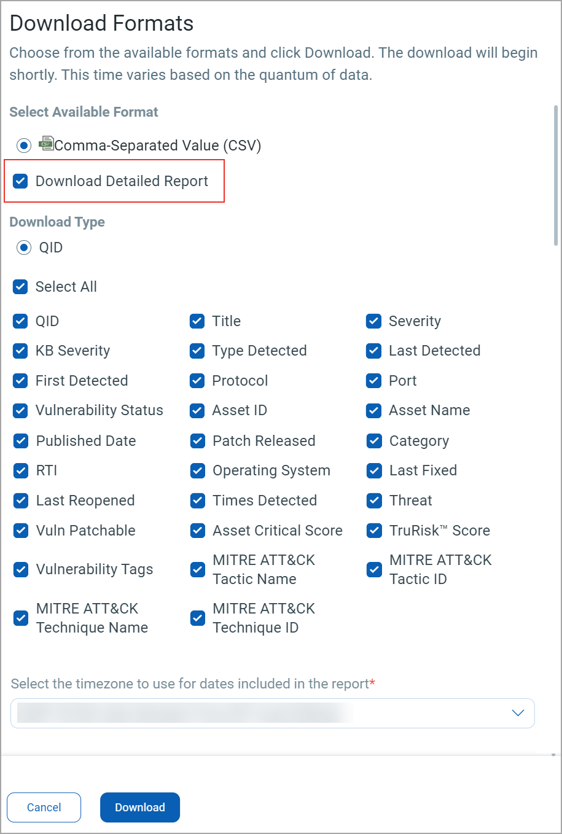Click the timezone selection field
The height and width of the screenshot is (834, 562).
[258, 713]
